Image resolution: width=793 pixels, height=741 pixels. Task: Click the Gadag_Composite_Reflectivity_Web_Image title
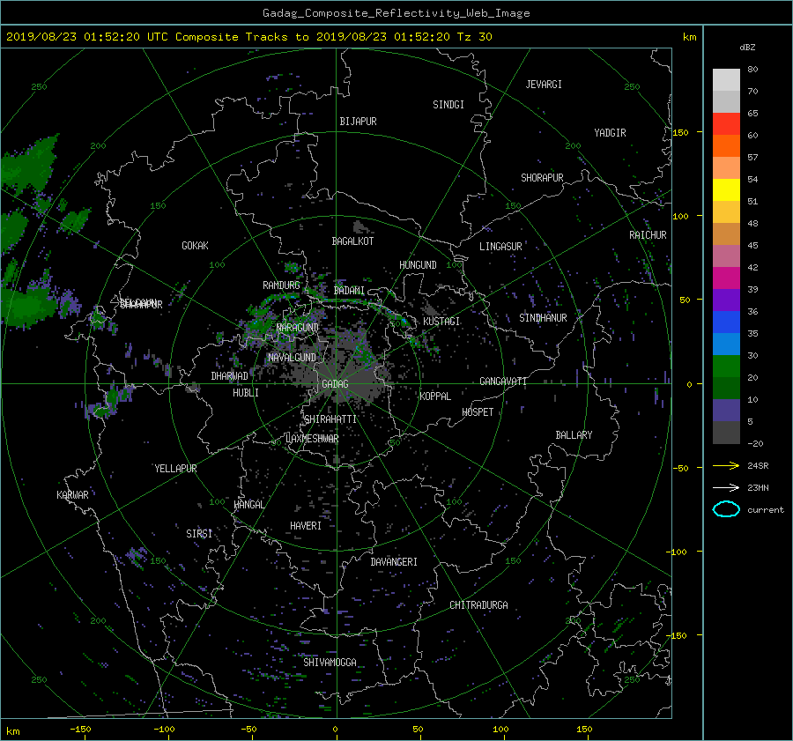point(396,13)
